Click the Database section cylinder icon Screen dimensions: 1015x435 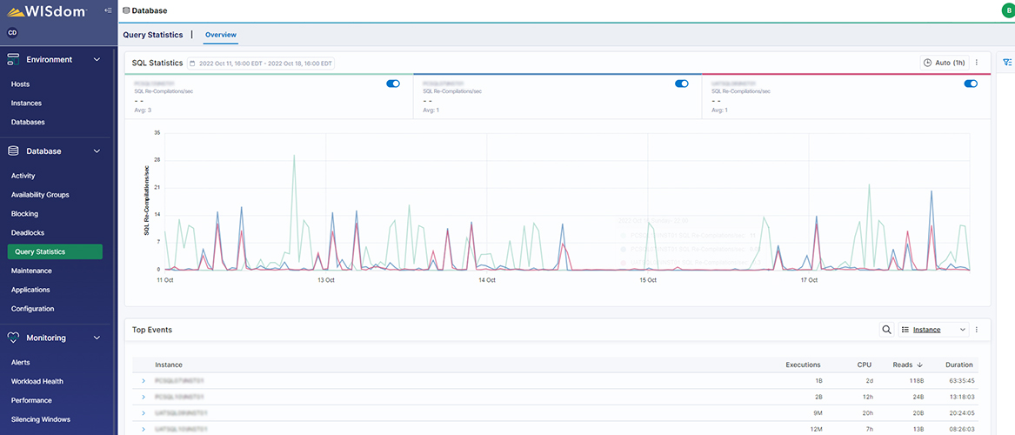click(x=13, y=151)
